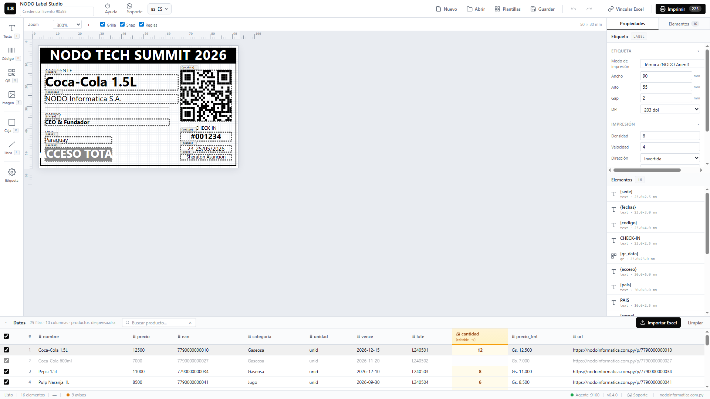Click the cantidad column header

480,336
